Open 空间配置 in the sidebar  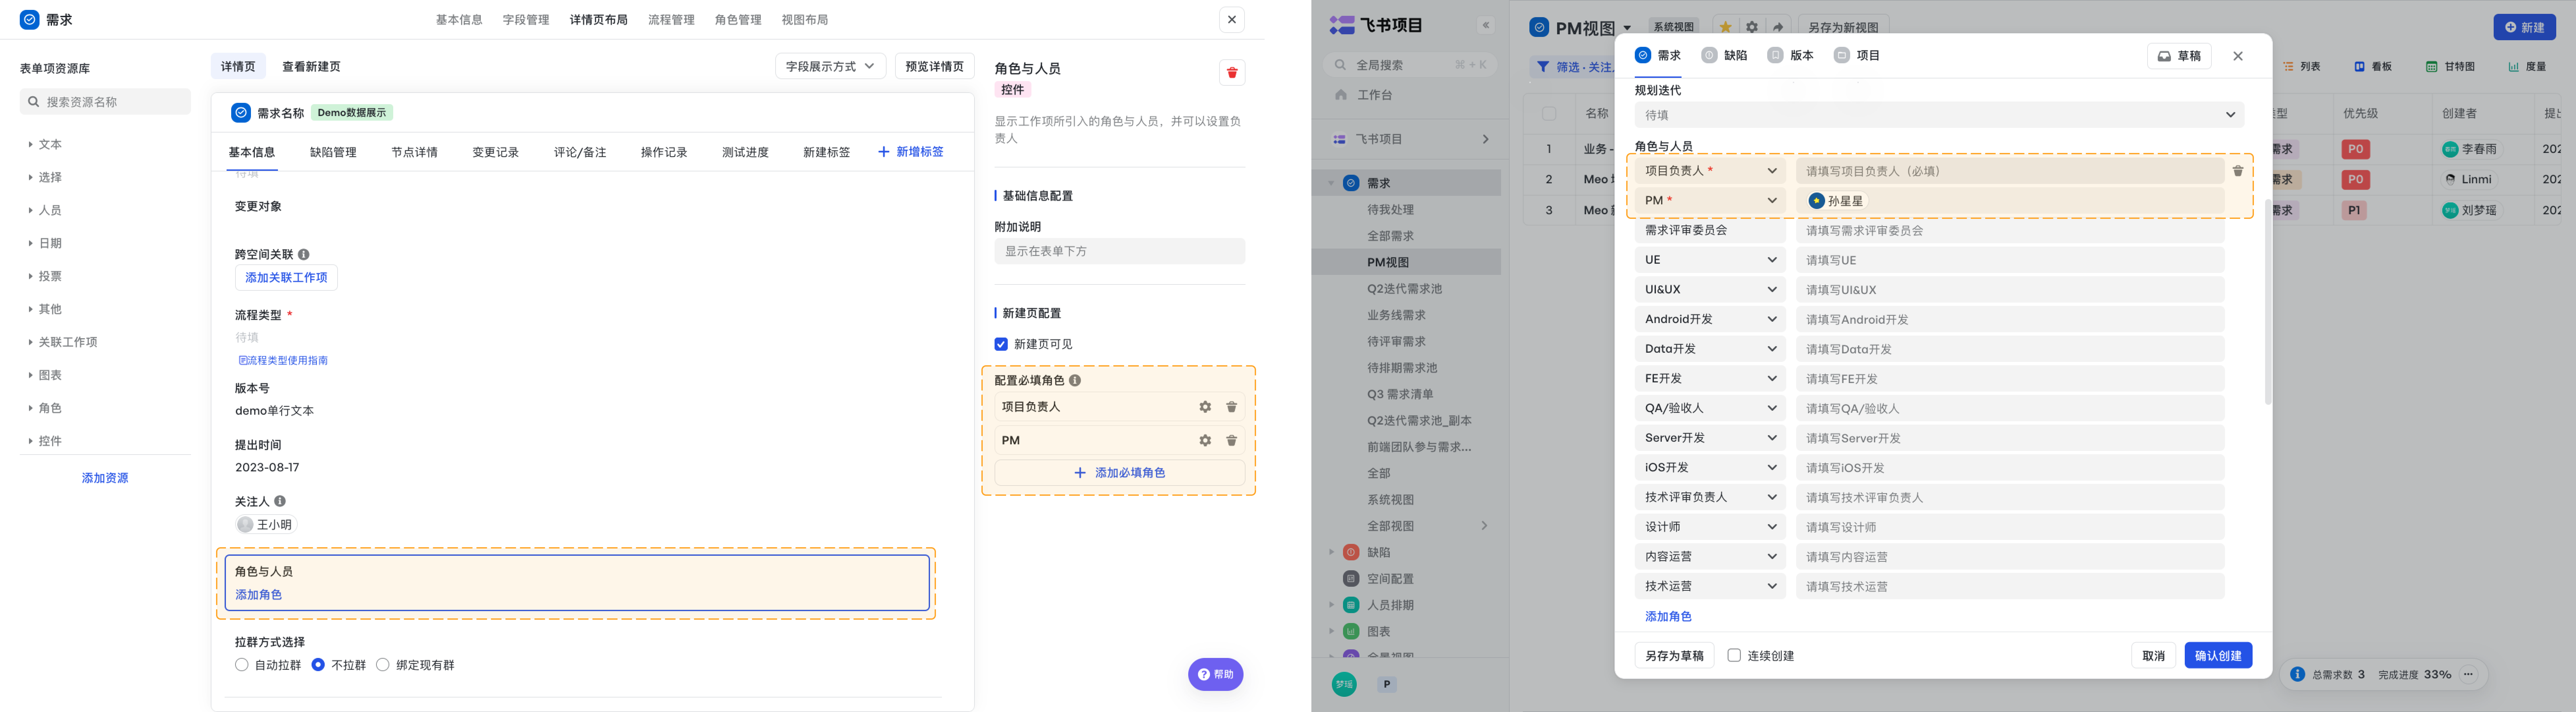(x=1390, y=579)
